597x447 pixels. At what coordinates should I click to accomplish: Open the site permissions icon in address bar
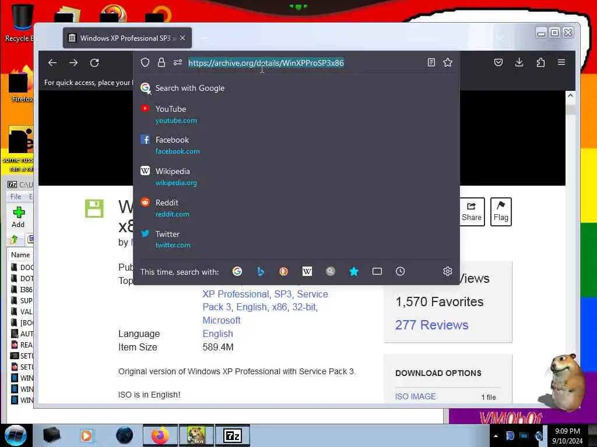click(x=178, y=62)
